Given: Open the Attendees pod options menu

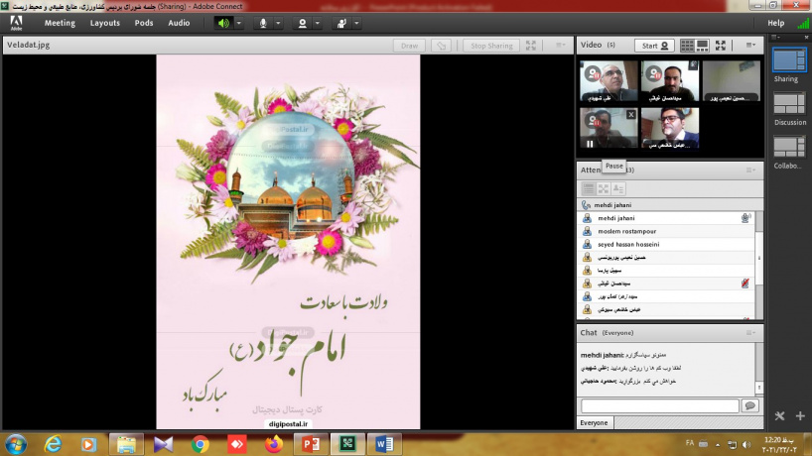Looking at the screenshot, I should click(750, 171).
